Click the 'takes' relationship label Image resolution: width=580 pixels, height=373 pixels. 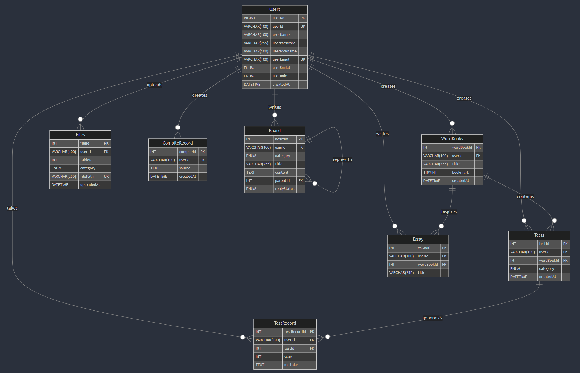coord(12,208)
